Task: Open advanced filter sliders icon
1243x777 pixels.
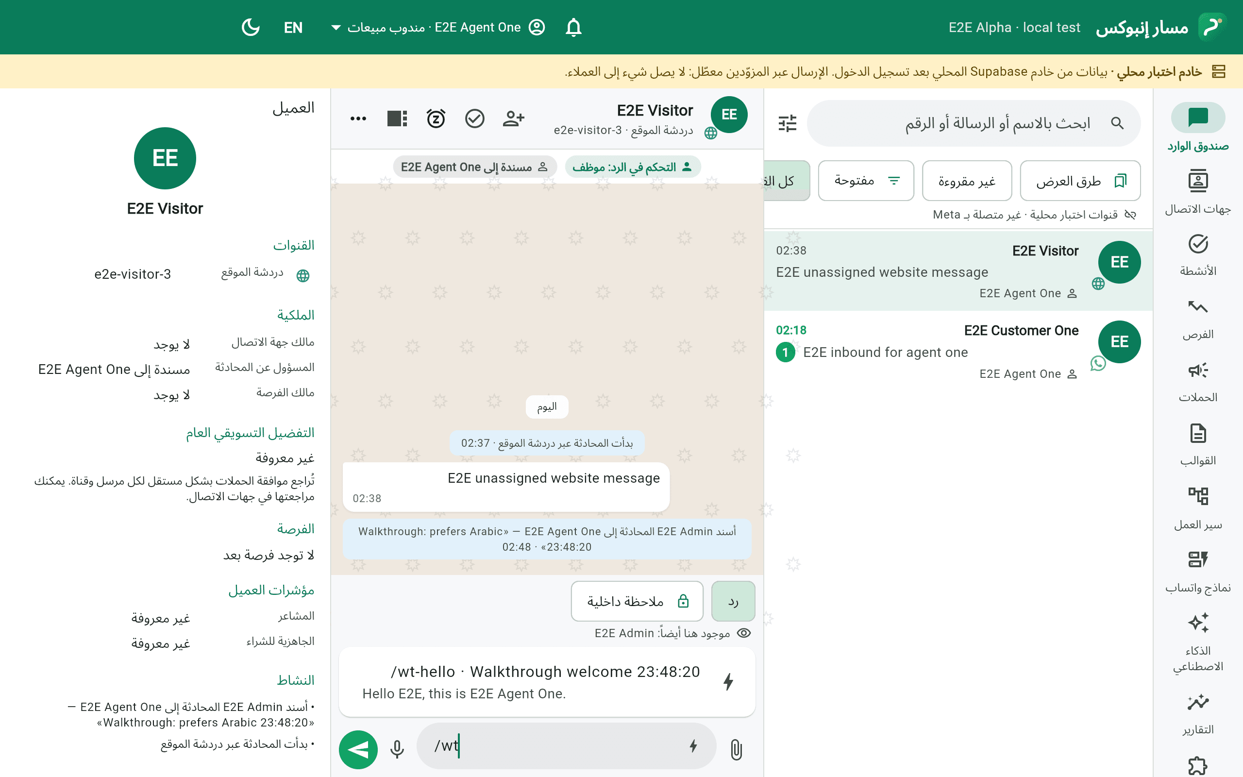Action: (x=787, y=123)
